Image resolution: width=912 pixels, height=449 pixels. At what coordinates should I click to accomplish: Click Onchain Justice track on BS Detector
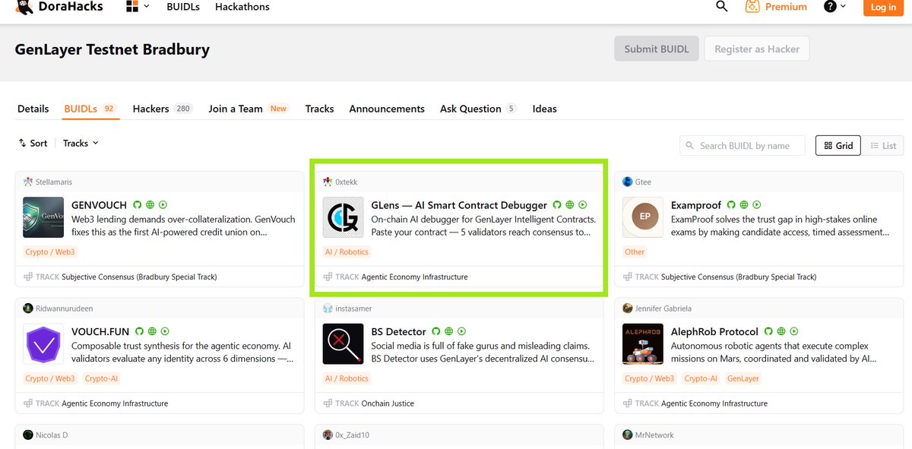point(388,403)
